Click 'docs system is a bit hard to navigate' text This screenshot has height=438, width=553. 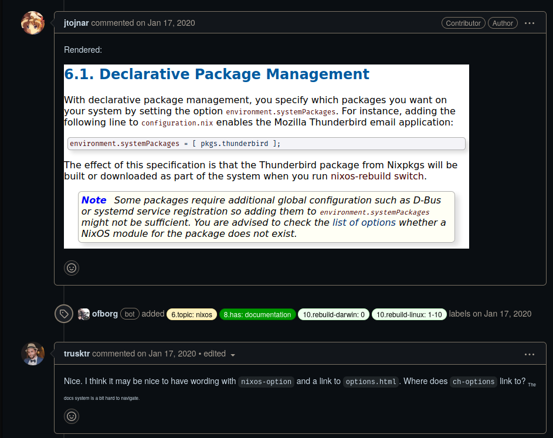(101, 398)
